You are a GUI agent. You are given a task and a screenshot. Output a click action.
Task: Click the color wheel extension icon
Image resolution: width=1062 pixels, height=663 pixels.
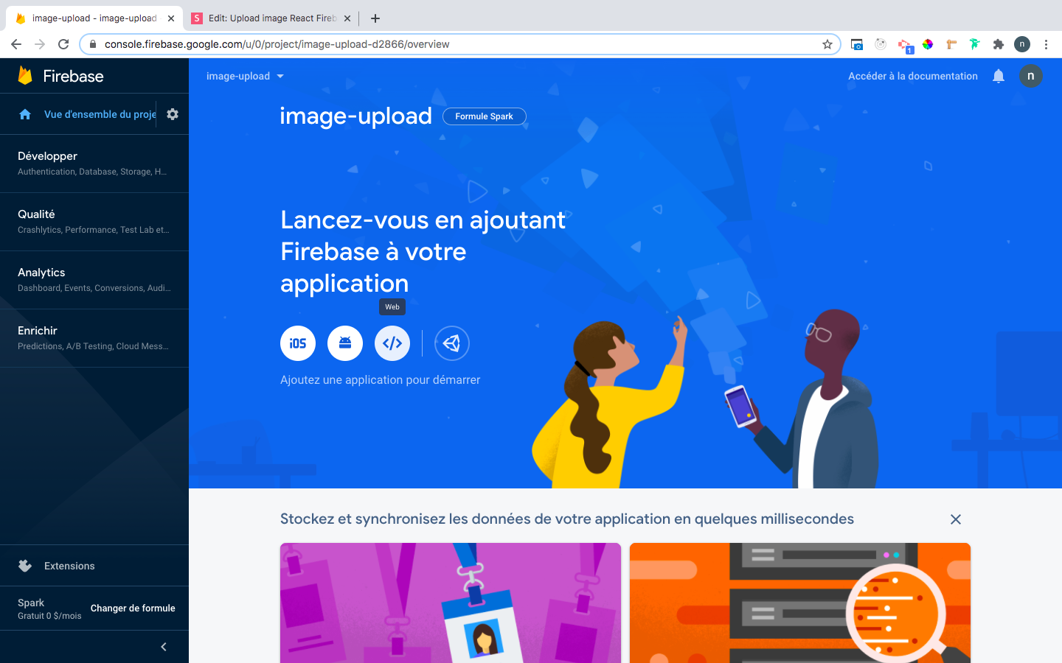click(x=928, y=44)
